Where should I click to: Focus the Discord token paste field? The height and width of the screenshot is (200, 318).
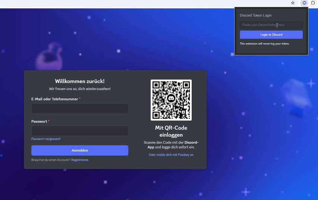pos(271,25)
